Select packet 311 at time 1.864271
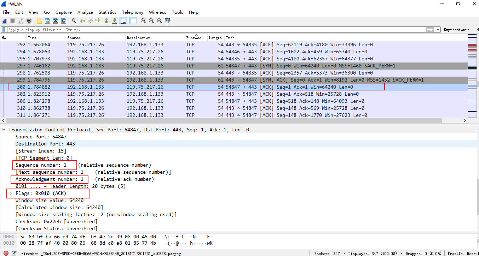This screenshot has width=479, height=256. point(234,115)
